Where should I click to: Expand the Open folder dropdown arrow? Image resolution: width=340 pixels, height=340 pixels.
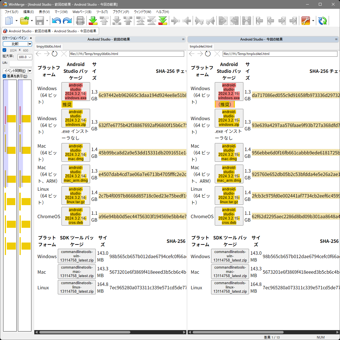32,21
